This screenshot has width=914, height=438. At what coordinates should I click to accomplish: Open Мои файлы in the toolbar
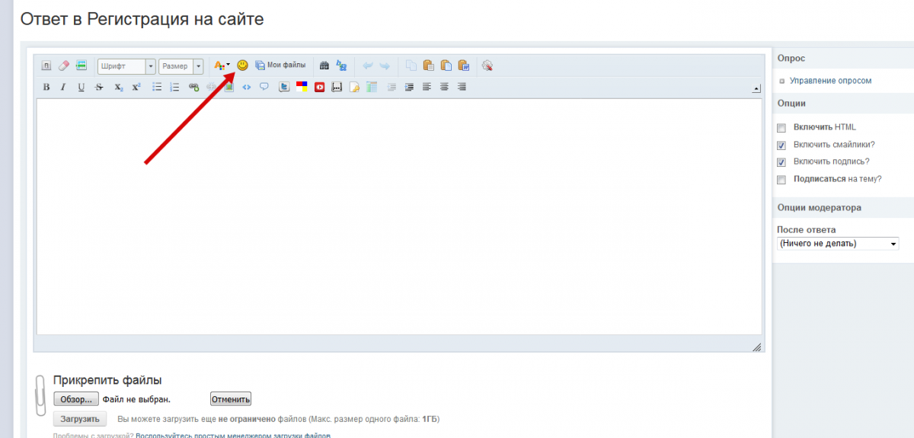coord(280,66)
